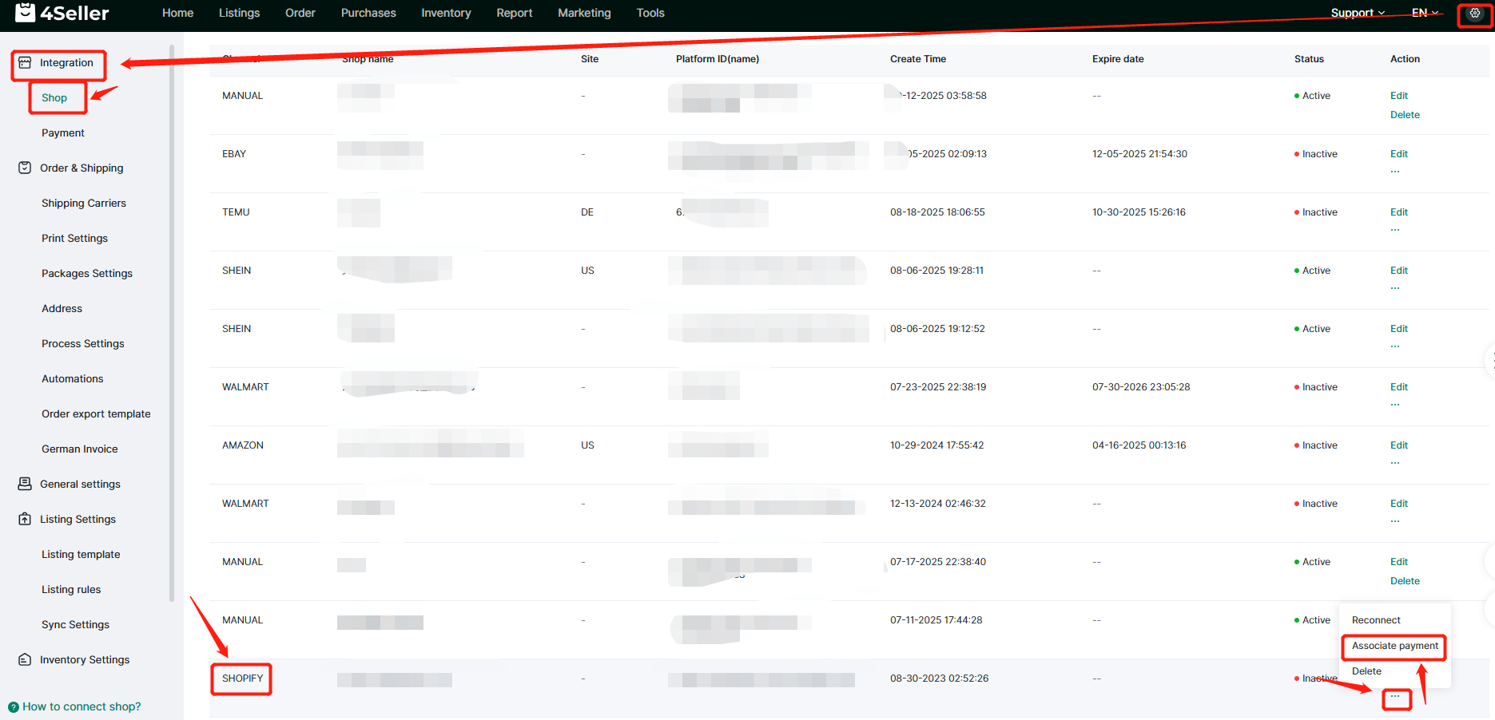
Task: Click the Listing Settings sidebar icon
Action: tap(25, 519)
